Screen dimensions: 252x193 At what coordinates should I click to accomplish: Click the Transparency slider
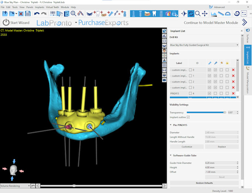click(206, 112)
